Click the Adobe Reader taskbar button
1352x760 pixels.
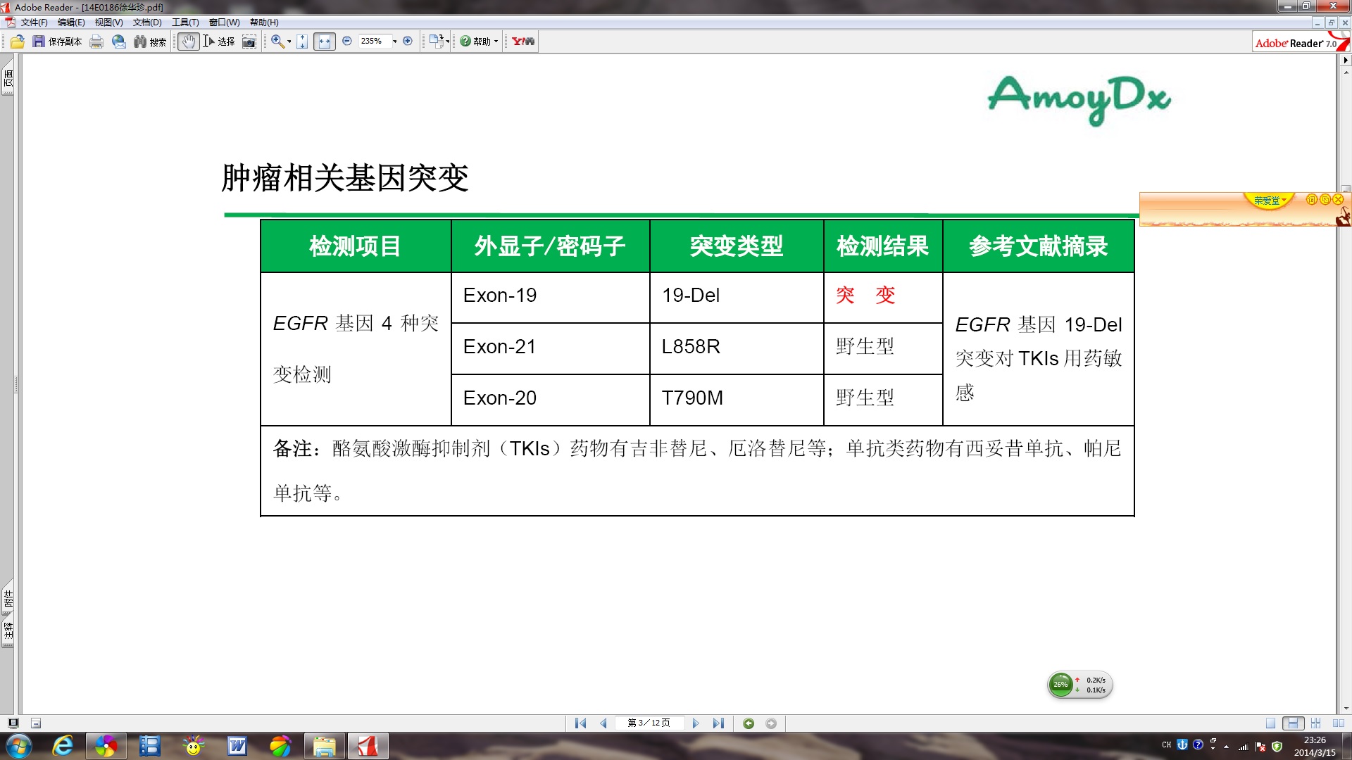[x=367, y=745]
